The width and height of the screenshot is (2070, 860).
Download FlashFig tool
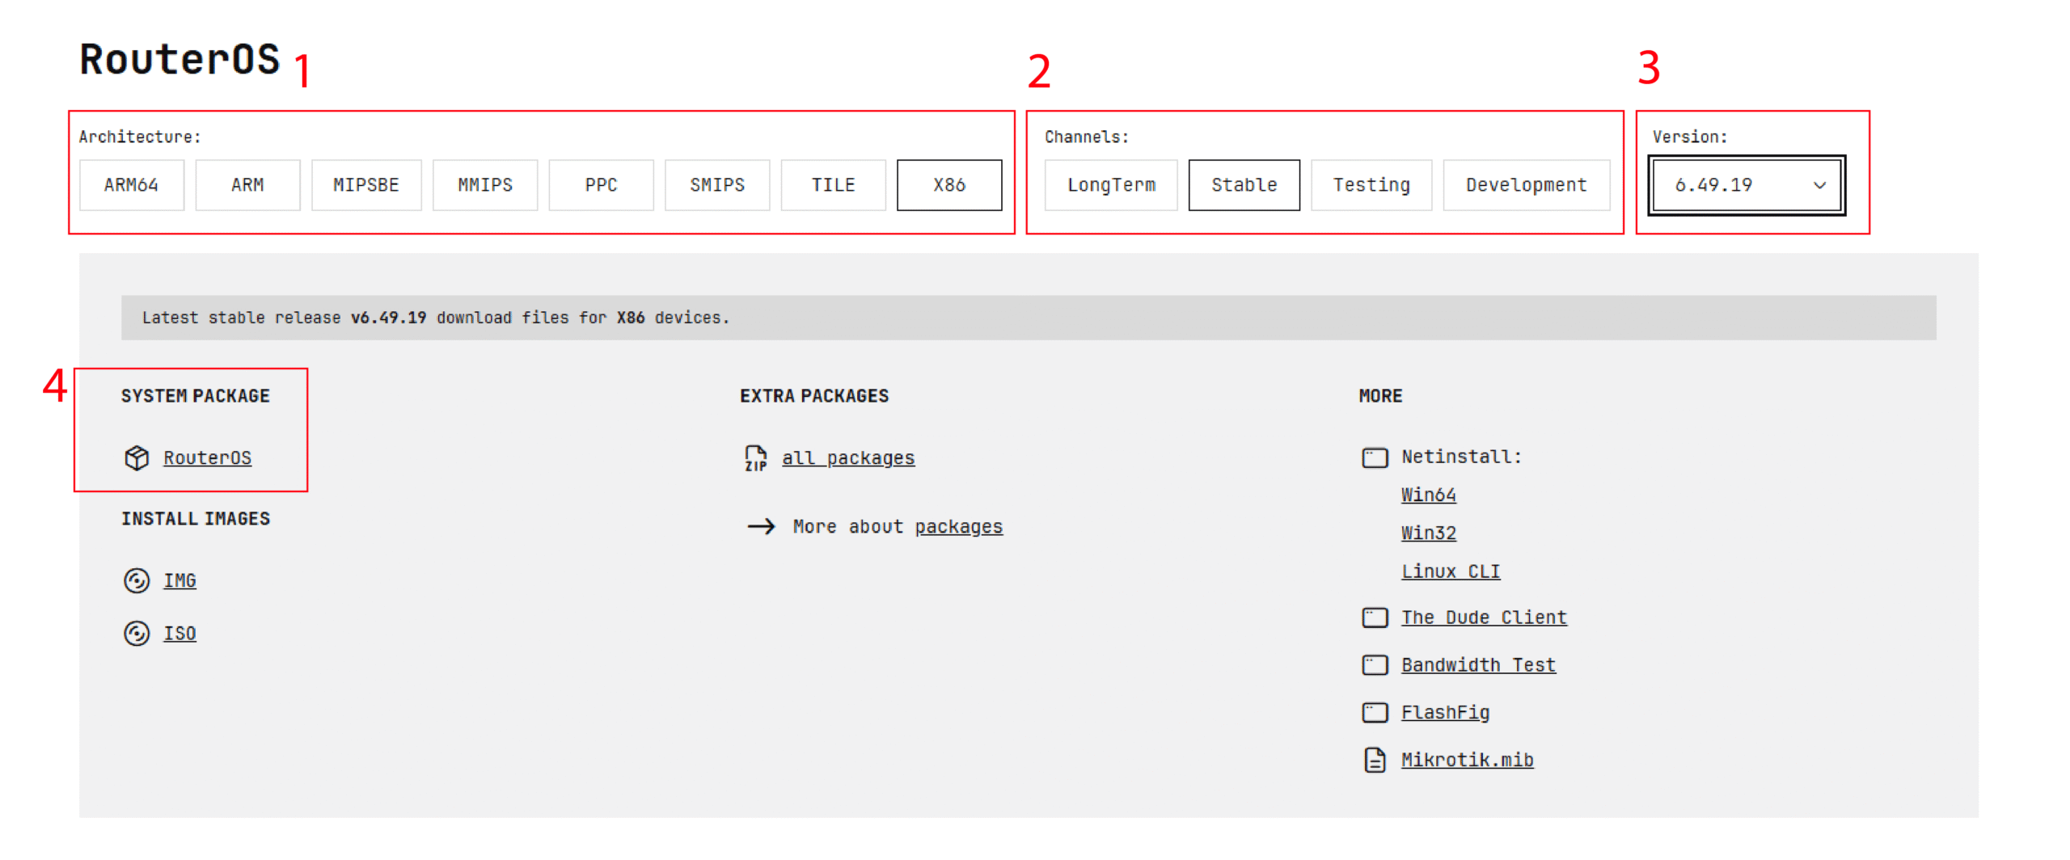[1445, 712]
